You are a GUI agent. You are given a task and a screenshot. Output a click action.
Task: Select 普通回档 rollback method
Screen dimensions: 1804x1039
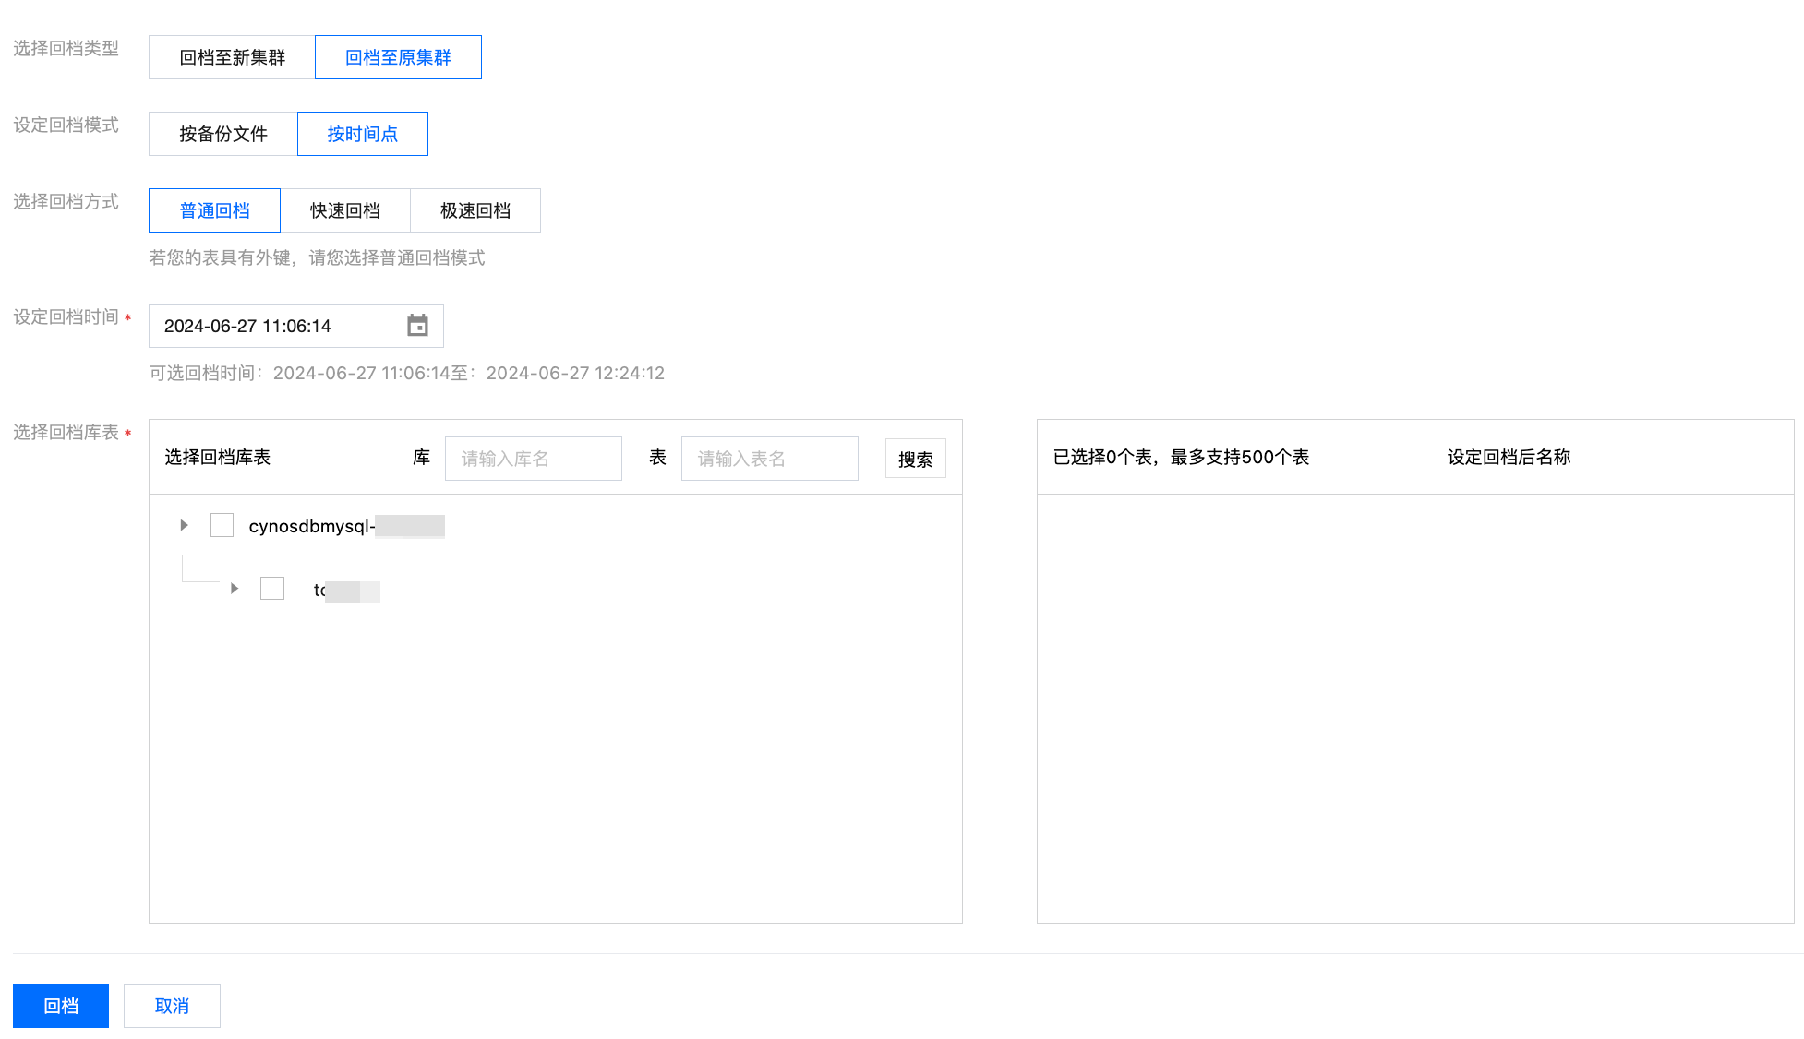point(214,210)
